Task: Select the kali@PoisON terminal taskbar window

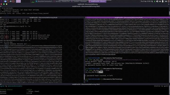Action: coord(97,1)
